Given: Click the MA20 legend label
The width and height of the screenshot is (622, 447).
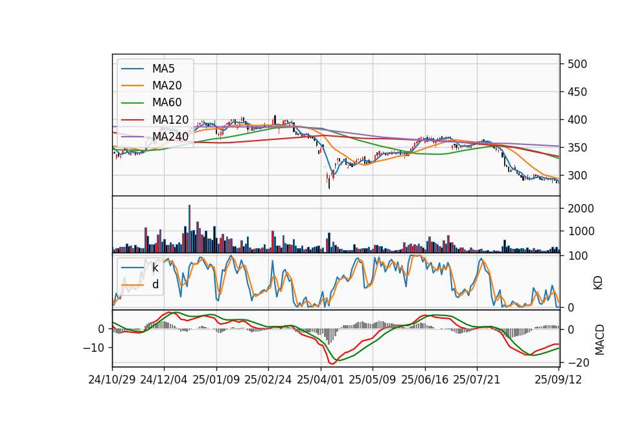Looking at the screenshot, I should (x=167, y=86).
